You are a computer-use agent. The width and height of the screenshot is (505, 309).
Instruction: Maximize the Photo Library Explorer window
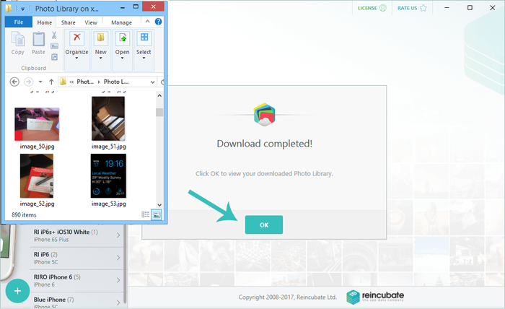click(136, 7)
